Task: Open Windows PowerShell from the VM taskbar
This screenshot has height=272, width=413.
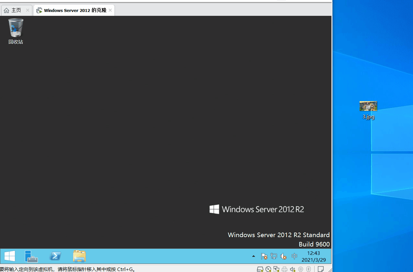Action: (x=55, y=256)
